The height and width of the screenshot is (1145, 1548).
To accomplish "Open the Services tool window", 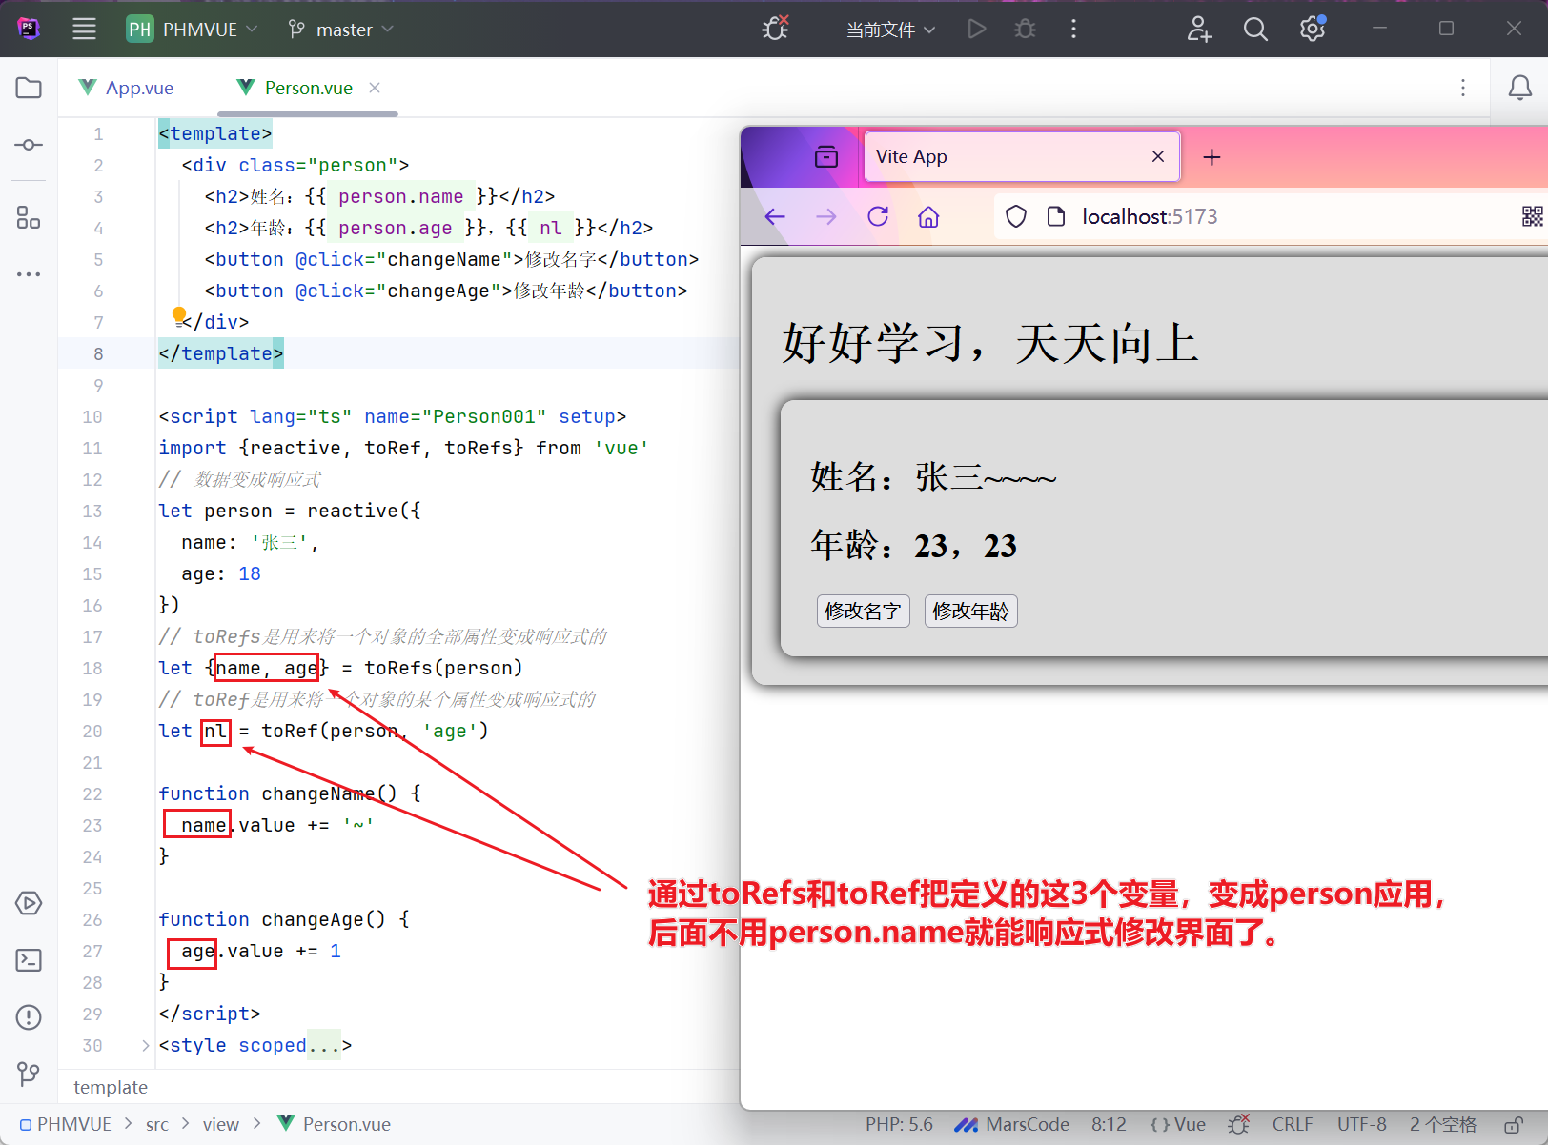I will pos(29,903).
